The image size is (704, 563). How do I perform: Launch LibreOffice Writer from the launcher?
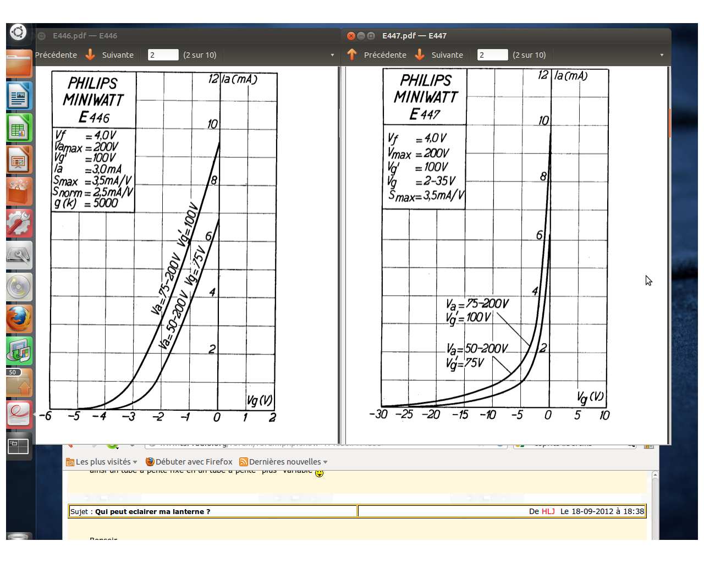point(19,96)
